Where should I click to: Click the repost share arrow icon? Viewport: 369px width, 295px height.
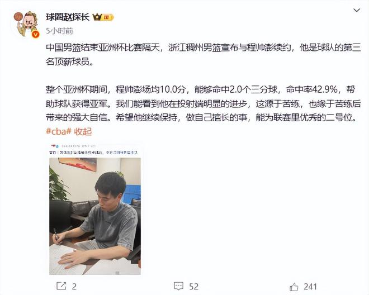click(61, 286)
